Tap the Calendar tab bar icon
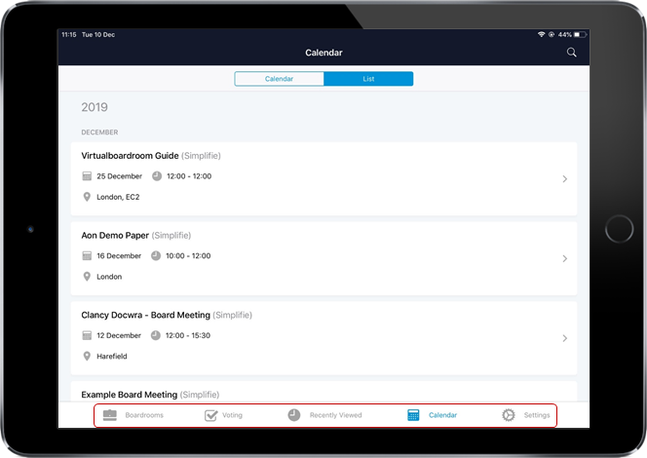 pyautogui.click(x=413, y=415)
